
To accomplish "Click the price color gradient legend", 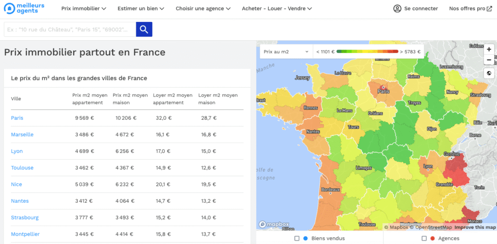I will [367, 51].
